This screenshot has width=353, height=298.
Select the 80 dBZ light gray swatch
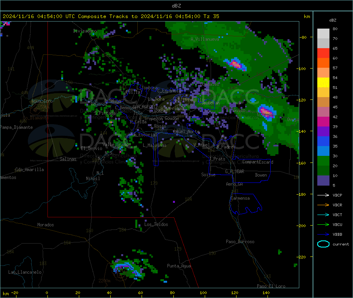point(323,34)
